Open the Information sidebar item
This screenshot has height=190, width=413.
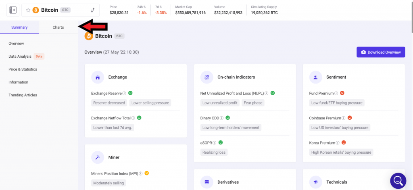coord(18,82)
